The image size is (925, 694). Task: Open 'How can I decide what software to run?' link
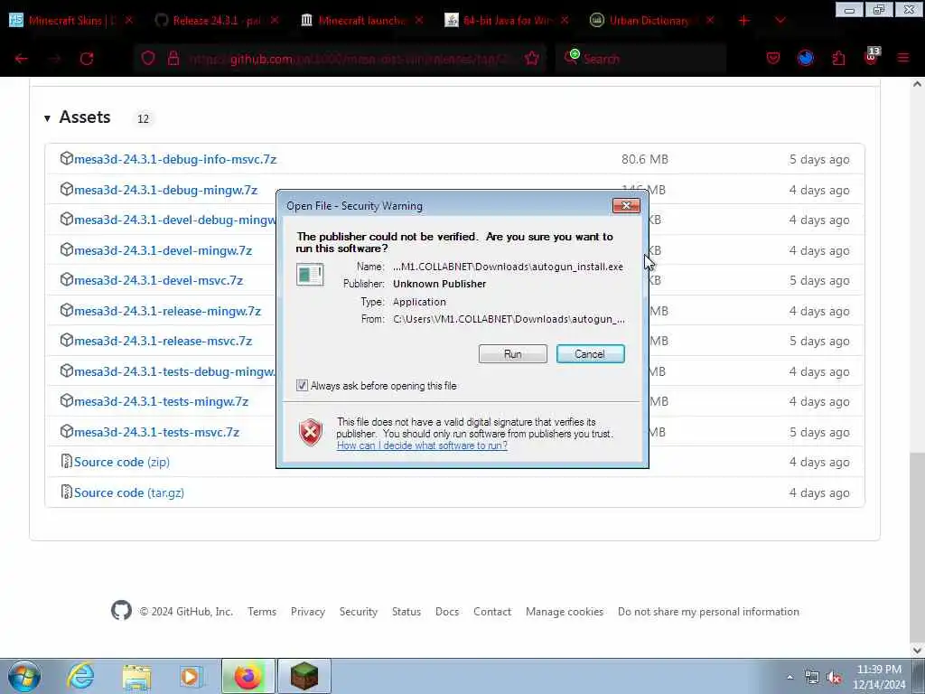pyautogui.click(x=422, y=445)
